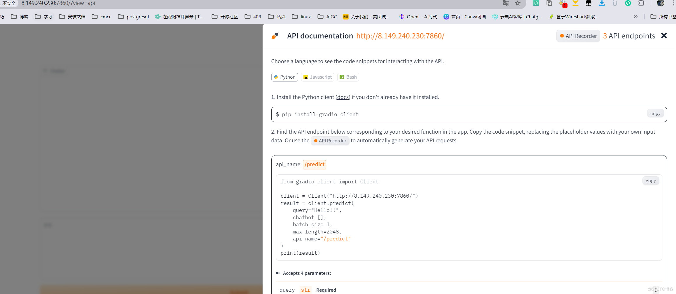676x294 pixels.
Task: Open the 安装文档 bookmark folder
Action: (72, 17)
